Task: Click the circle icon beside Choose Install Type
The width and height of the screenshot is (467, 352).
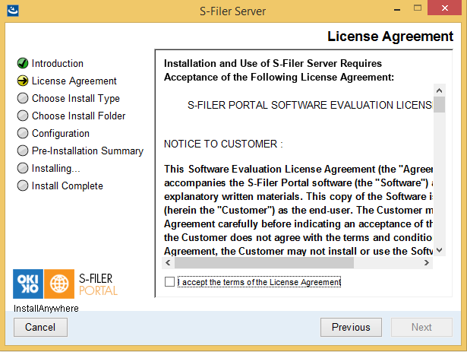Action: pyautogui.click(x=23, y=98)
